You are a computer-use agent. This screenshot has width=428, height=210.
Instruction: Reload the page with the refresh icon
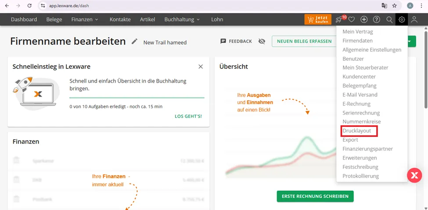(29, 6)
